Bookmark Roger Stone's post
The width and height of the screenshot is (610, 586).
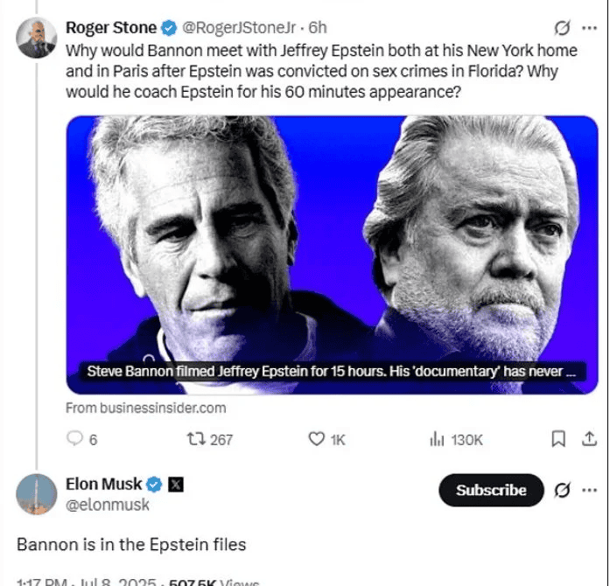[x=558, y=439]
